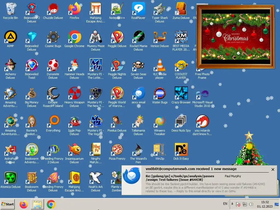Select Peggle World of Warcraft icon
The width and height of the screenshot is (280, 210).
[117, 97]
